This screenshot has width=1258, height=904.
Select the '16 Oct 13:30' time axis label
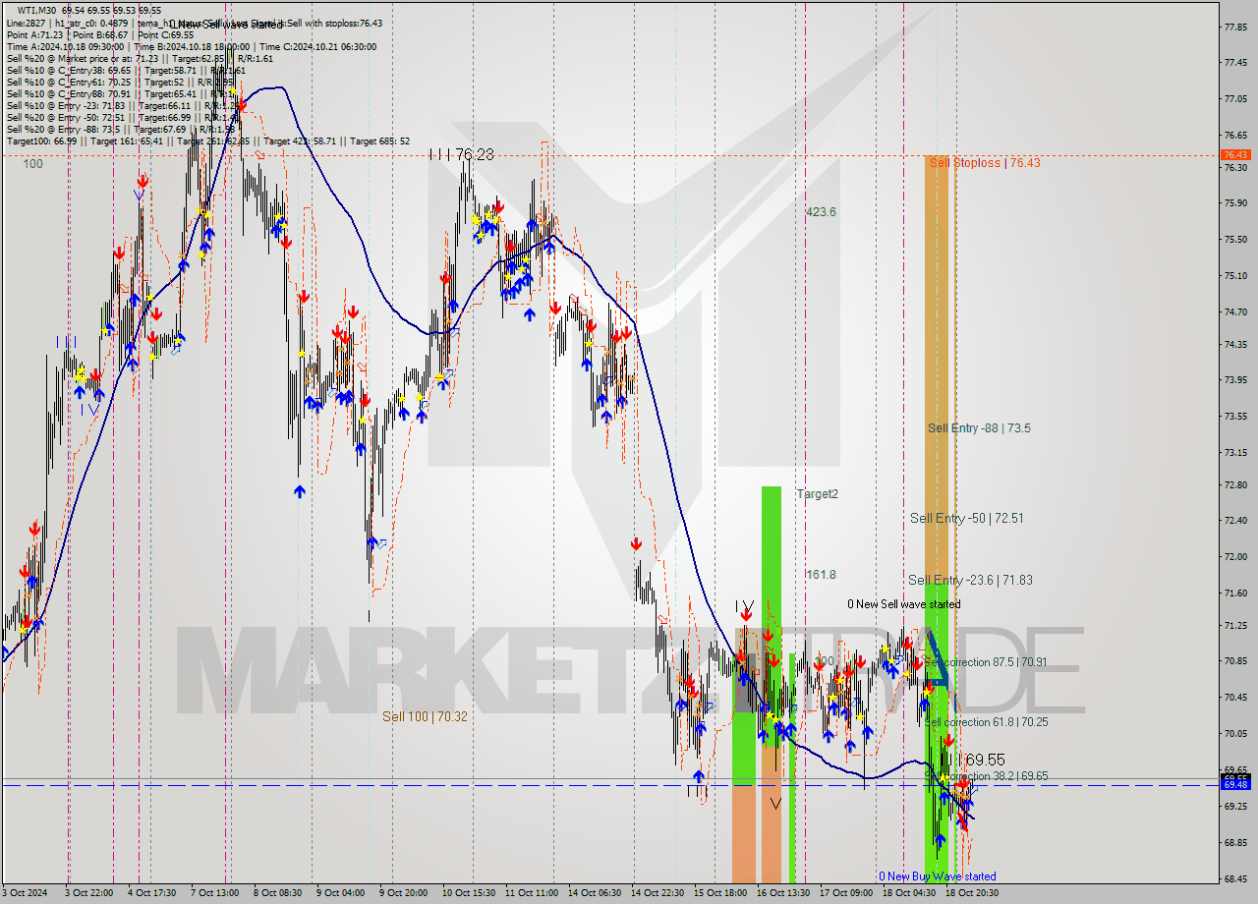[782, 893]
